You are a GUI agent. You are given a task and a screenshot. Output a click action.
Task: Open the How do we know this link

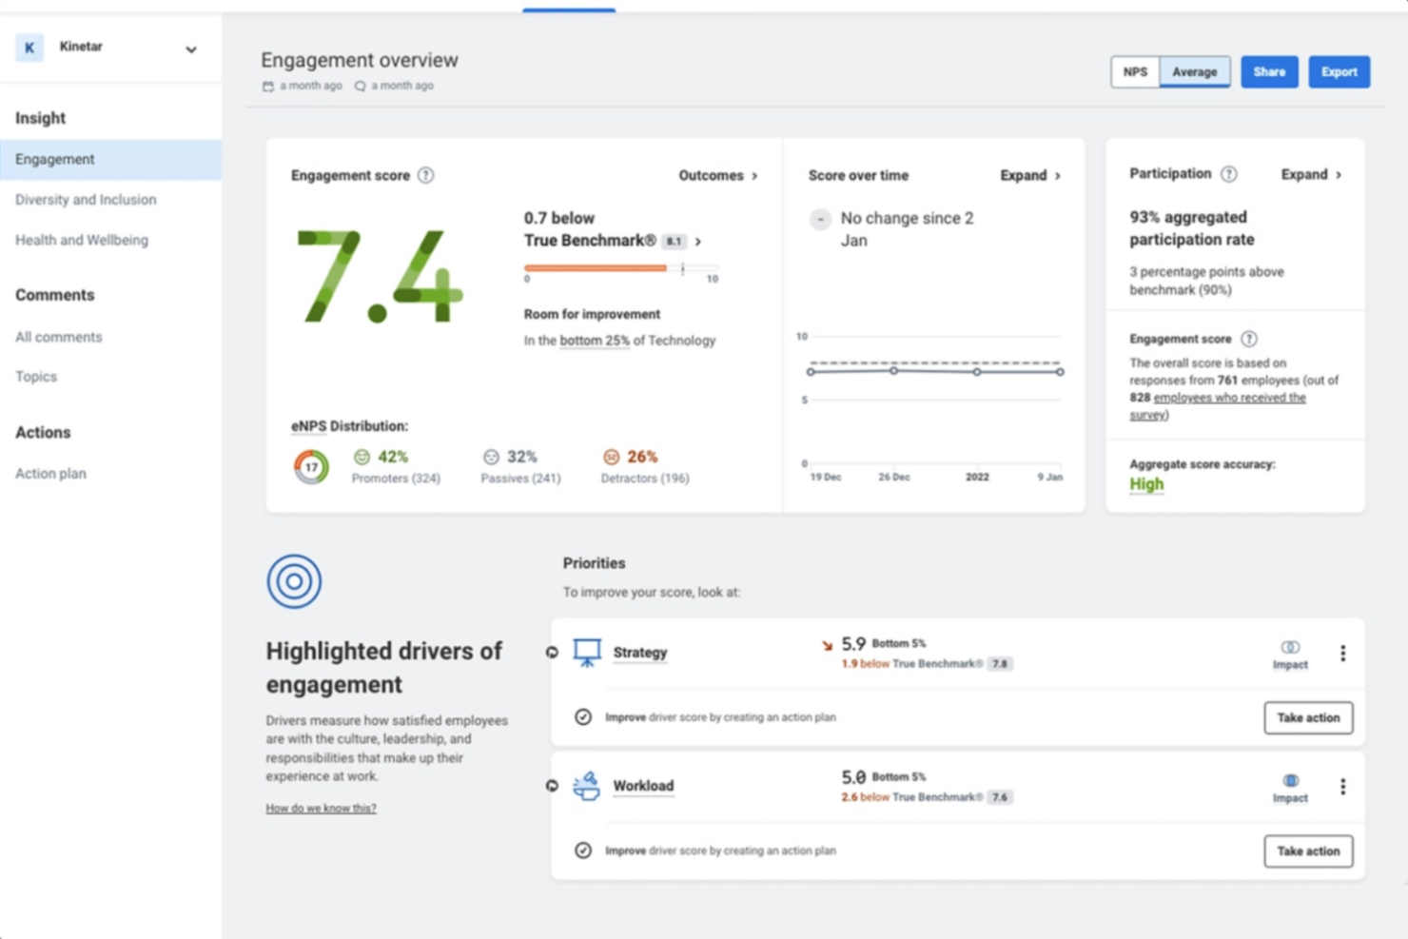[321, 808]
